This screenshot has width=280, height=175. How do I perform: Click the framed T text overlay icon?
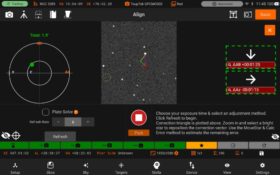pos(233,14)
